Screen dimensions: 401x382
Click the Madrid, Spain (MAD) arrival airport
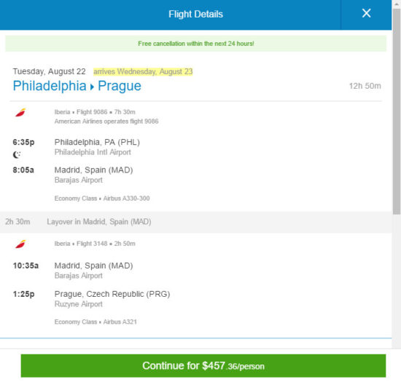click(x=93, y=170)
